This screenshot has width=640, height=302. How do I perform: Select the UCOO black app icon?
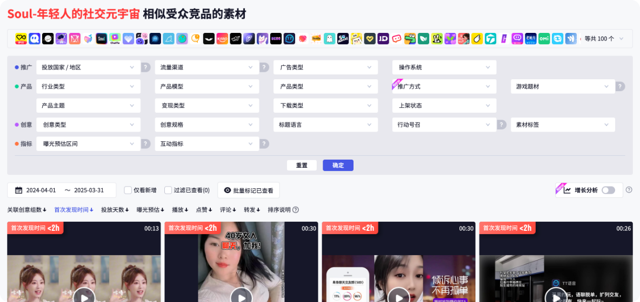(276, 39)
